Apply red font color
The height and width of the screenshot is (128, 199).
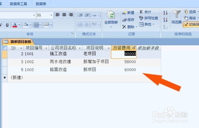pyautogui.click(x=15, y=25)
